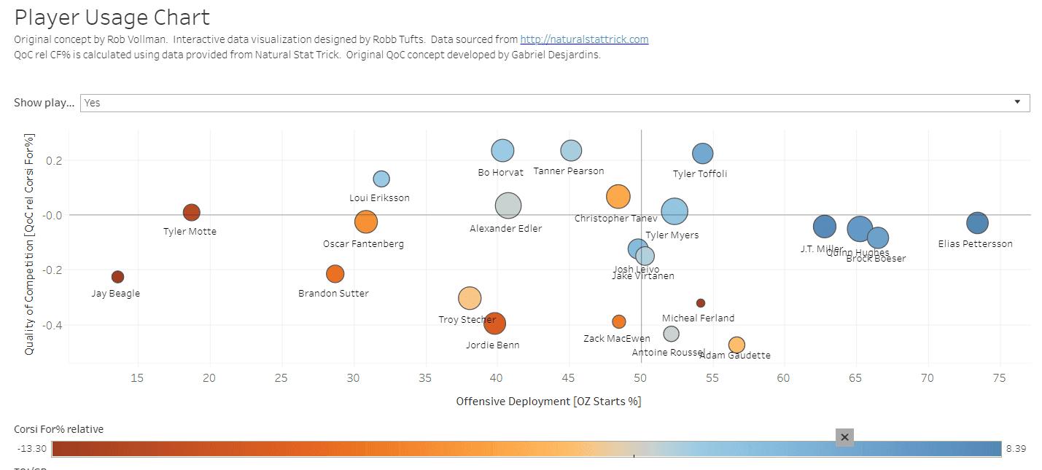
Task: Select the Loui Eriksson bubble
Action: click(x=381, y=179)
